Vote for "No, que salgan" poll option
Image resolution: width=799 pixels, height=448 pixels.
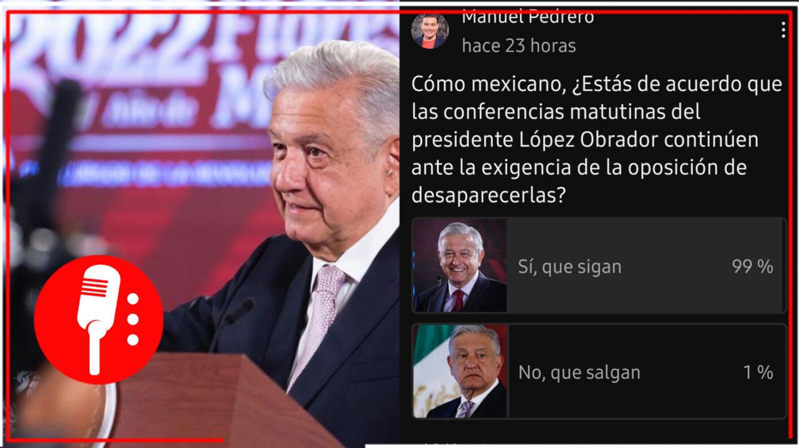pyautogui.click(x=599, y=371)
